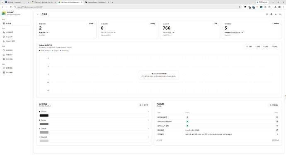
Task: Click the model list starting with gpt-5.4
Action: [208, 134]
